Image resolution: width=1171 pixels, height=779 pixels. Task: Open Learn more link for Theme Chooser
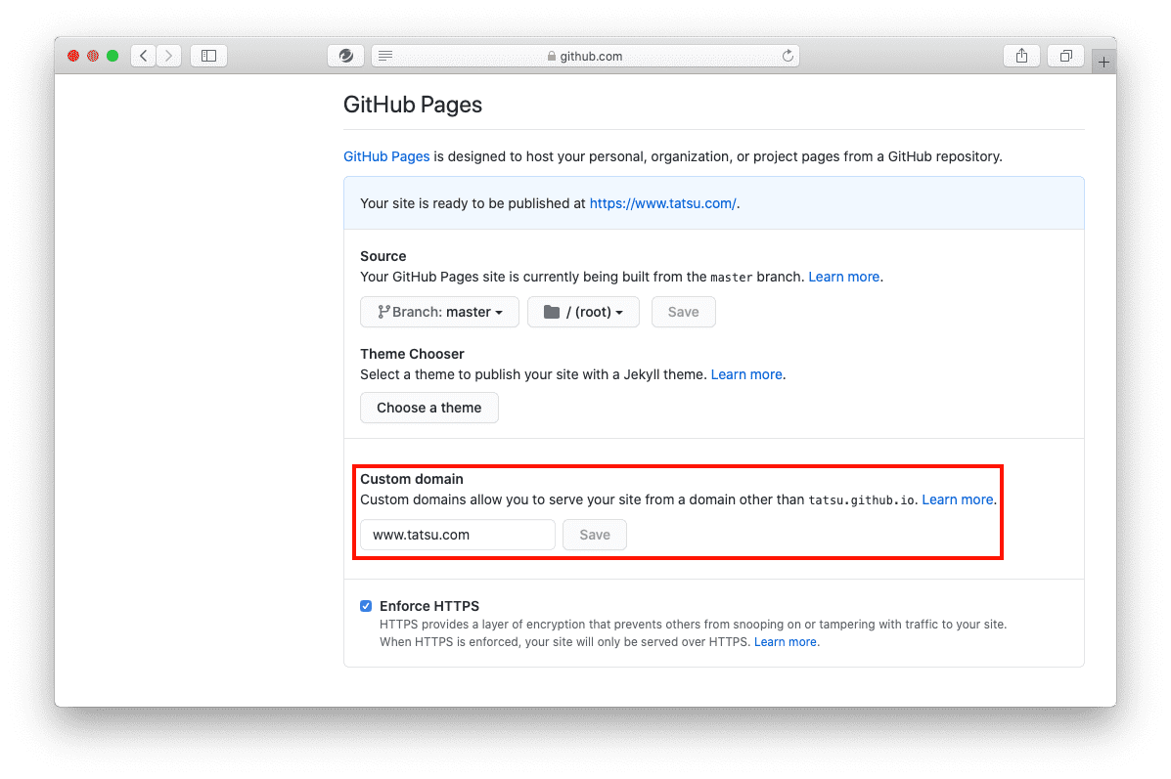(x=746, y=374)
